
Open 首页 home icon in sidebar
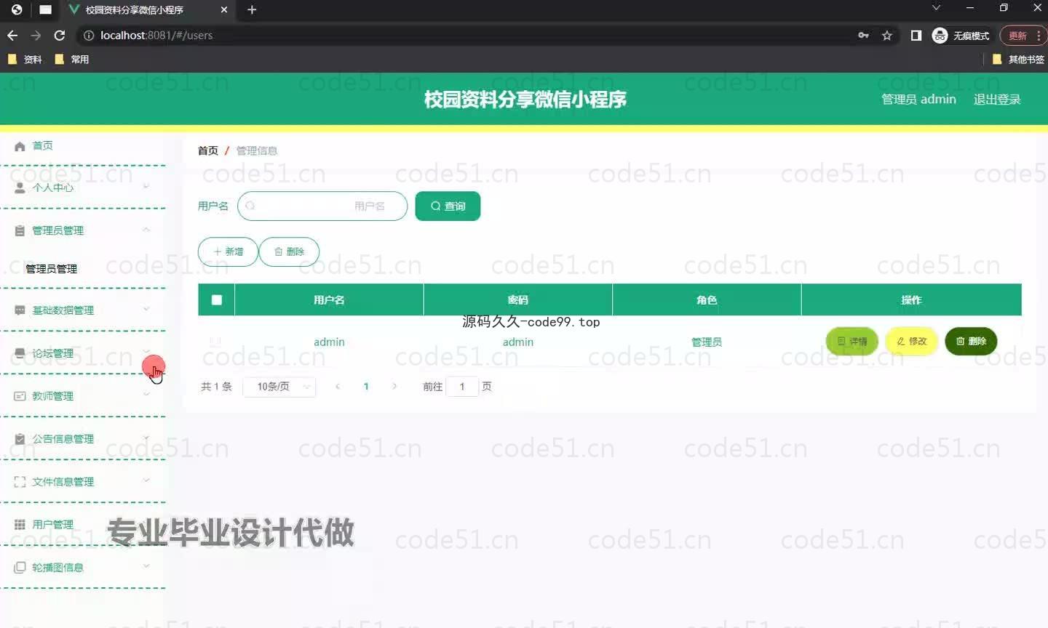pyautogui.click(x=20, y=146)
